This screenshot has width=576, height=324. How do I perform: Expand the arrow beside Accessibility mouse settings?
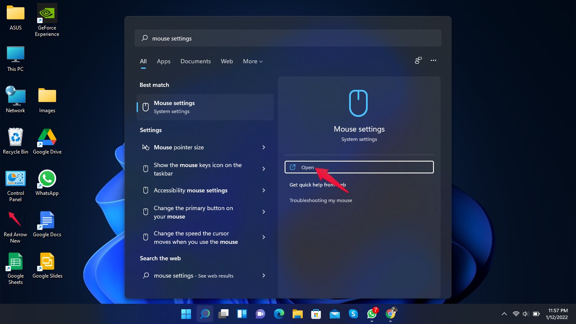264,190
